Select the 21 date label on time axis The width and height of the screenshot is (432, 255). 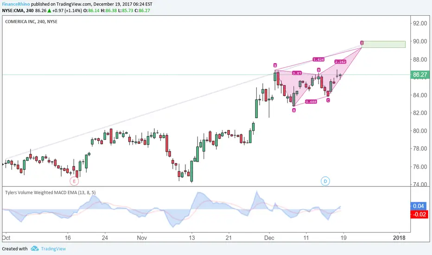click(229, 238)
